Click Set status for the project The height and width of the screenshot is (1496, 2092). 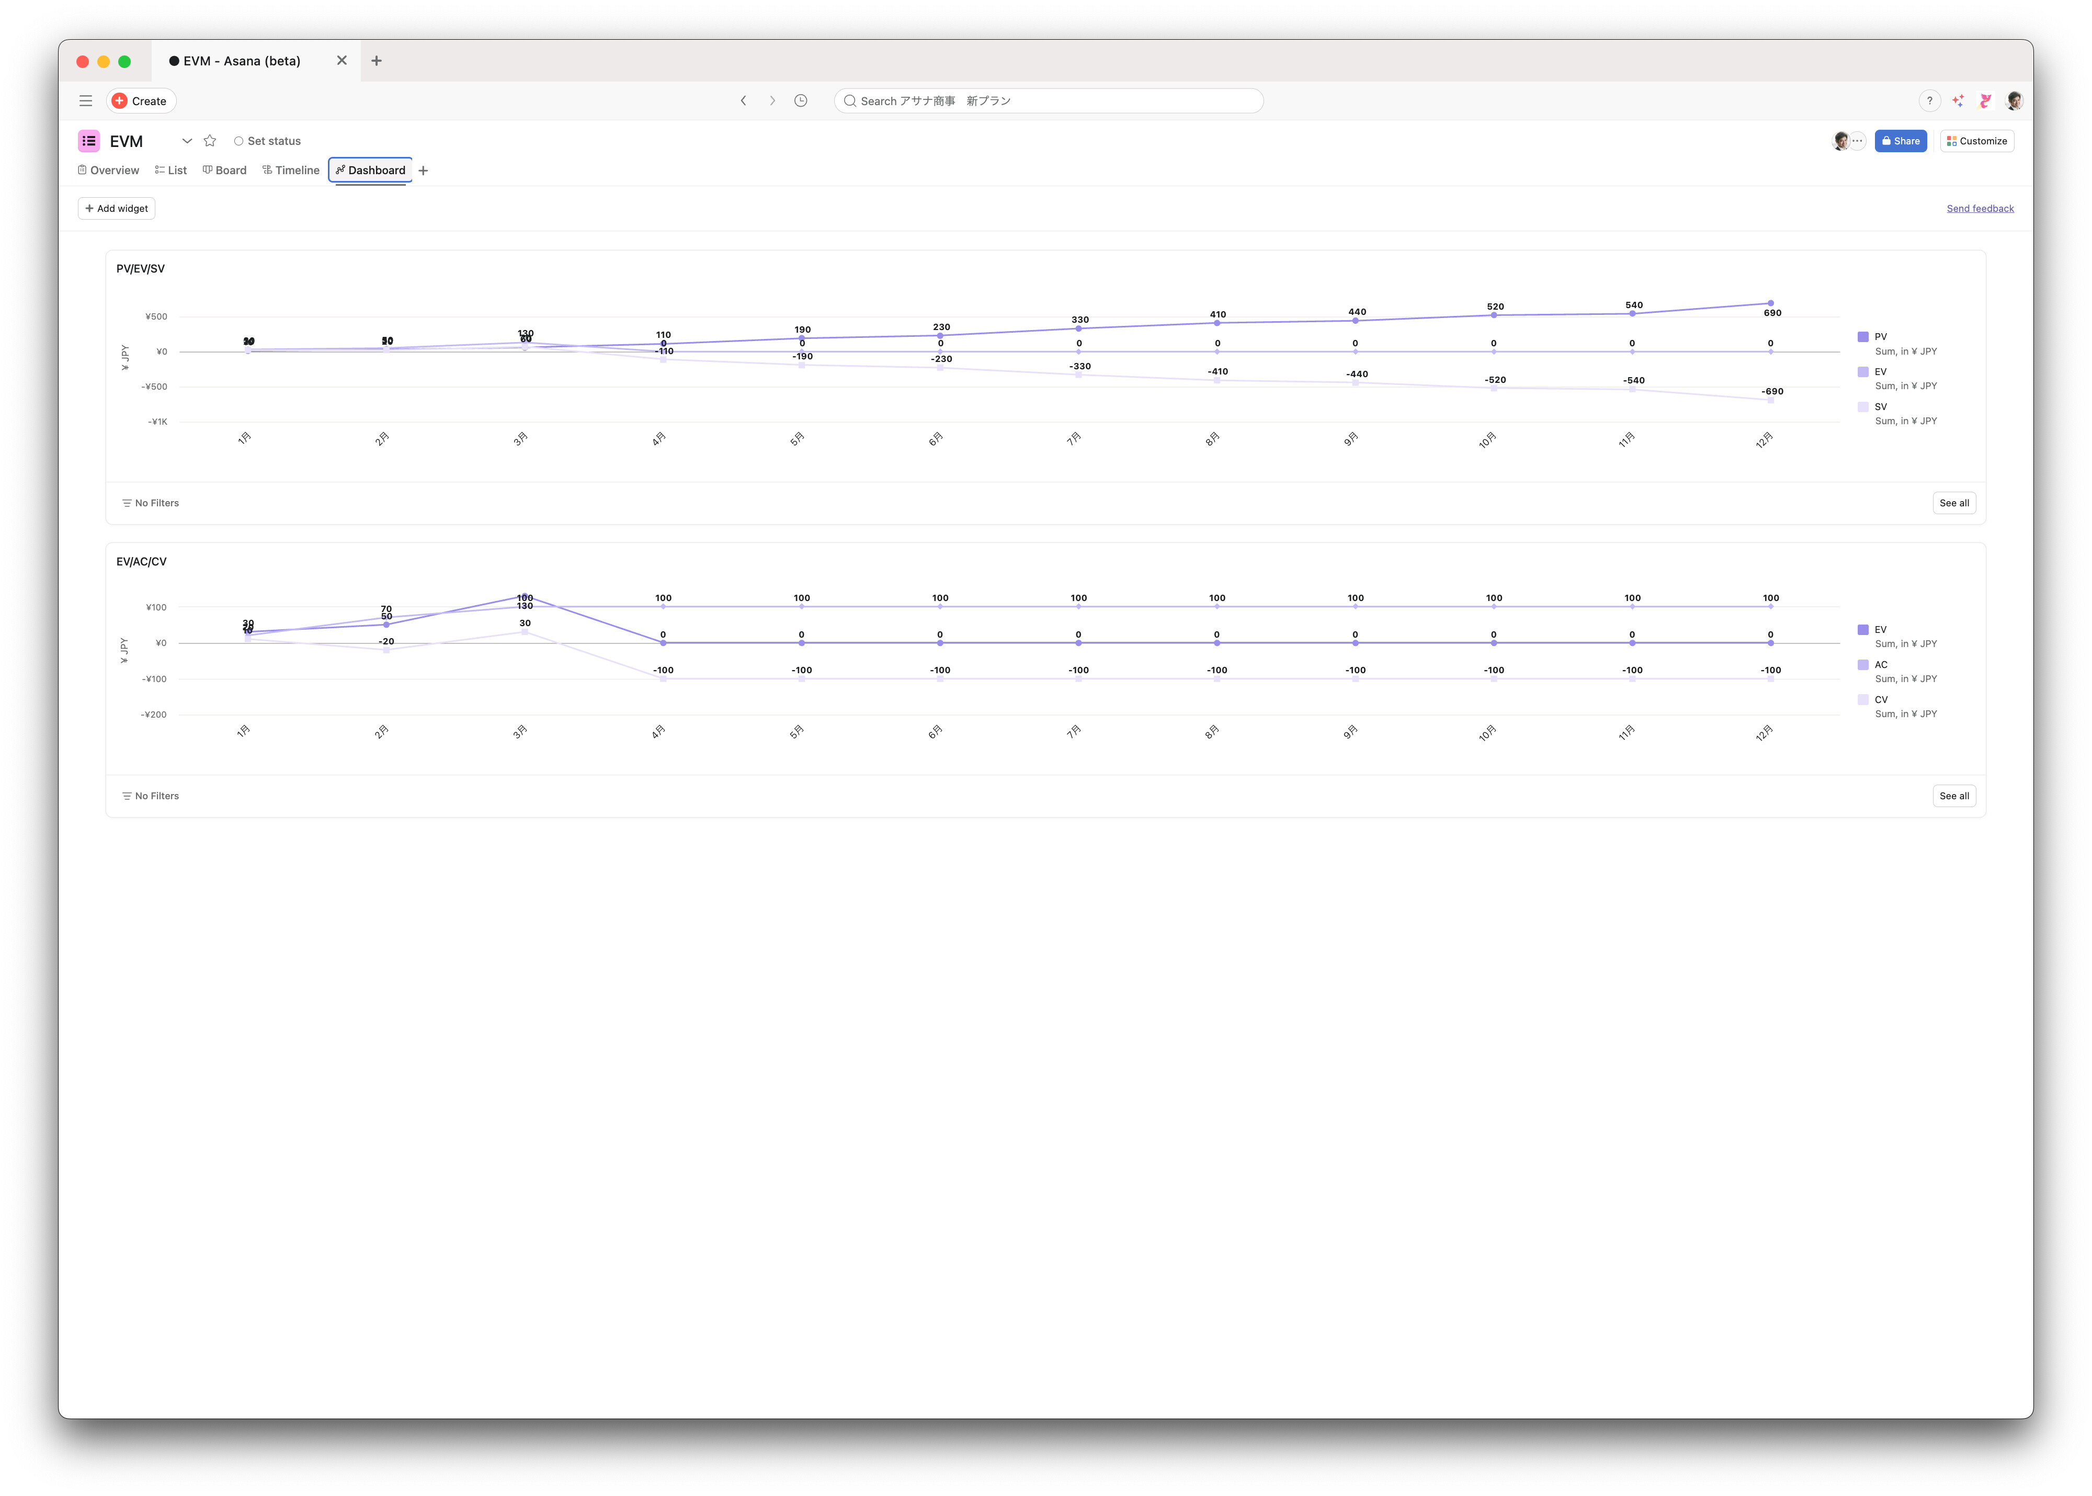[x=267, y=141]
